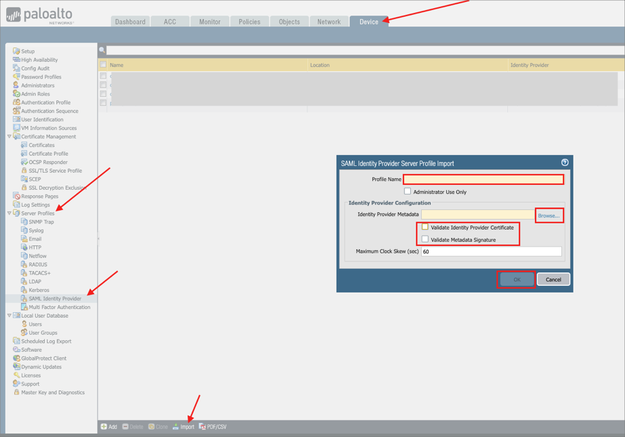Toggle Validate Identity Provider Certificate checkbox
This screenshot has height=437, width=625.
(425, 227)
